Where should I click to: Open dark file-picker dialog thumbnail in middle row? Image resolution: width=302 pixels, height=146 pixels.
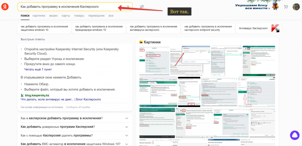[189, 92]
